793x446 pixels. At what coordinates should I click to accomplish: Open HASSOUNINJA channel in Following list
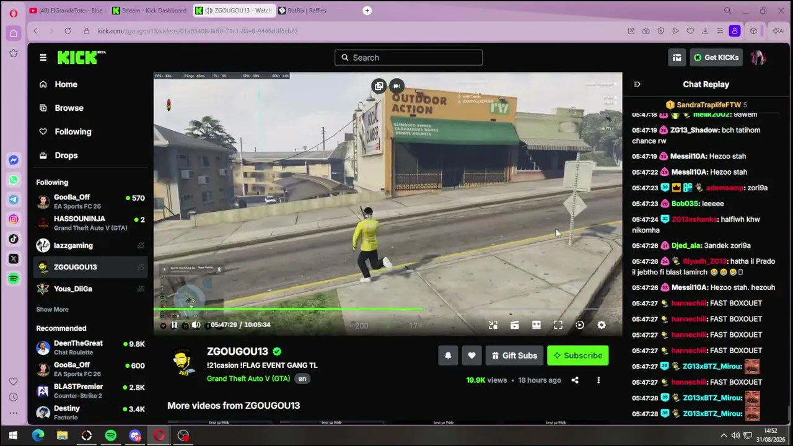(x=90, y=223)
